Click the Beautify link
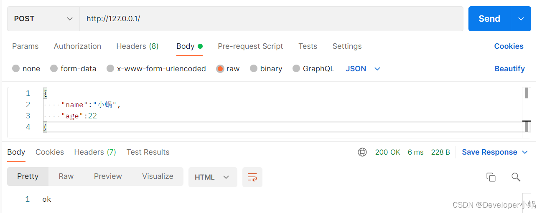Screen dimensions: 542x213 click(509, 69)
